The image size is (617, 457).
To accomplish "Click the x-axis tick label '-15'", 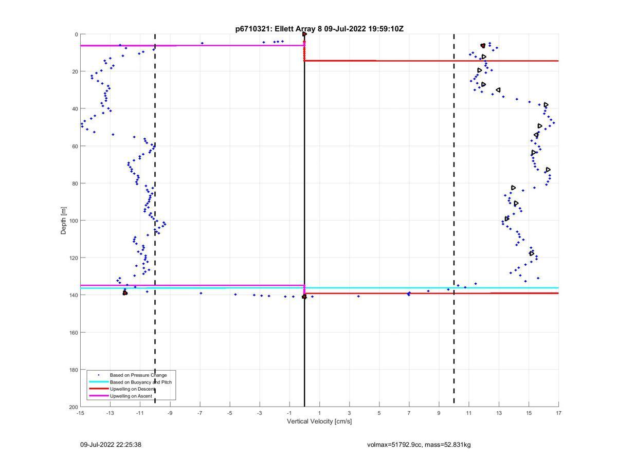I will click(80, 413).
